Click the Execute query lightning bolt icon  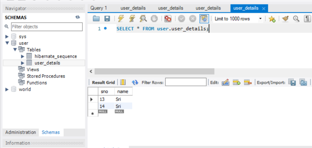pyautogui.click(x=121, y=19)
